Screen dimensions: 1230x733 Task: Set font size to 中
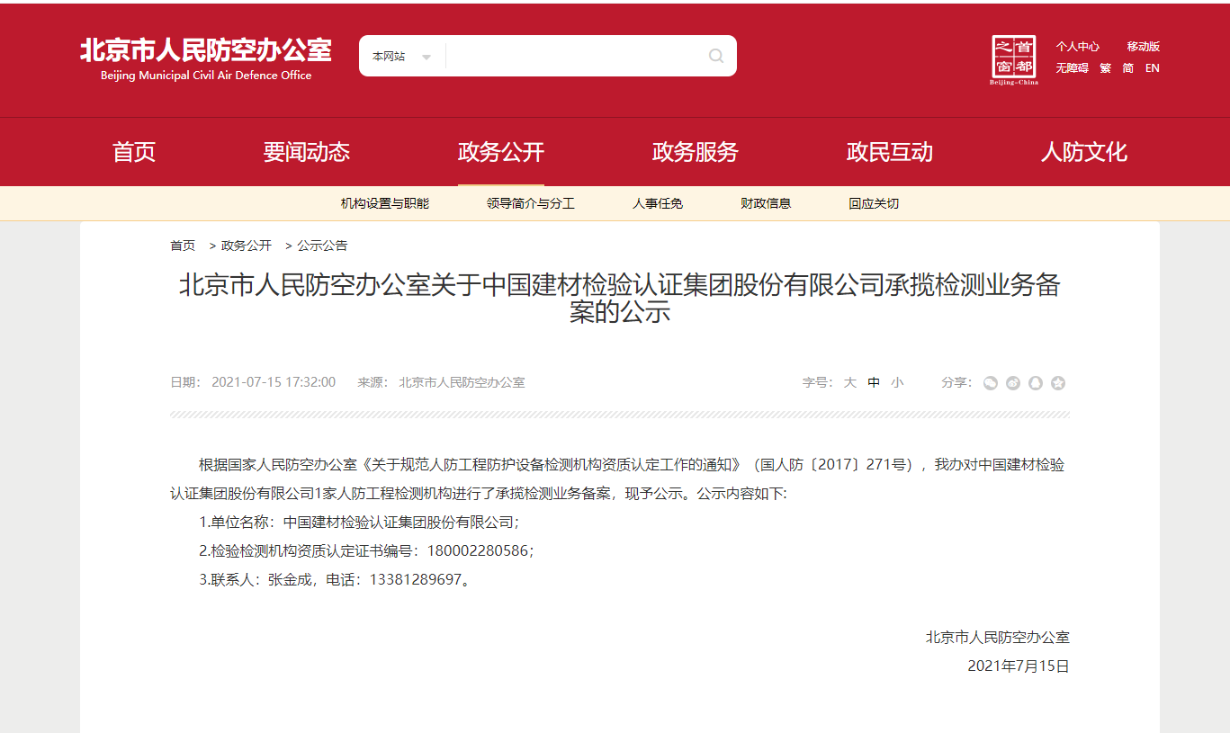coord(874,382)
